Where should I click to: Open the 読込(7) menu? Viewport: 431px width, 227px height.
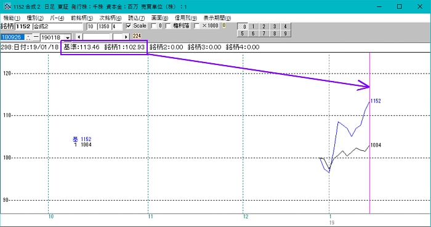pos(136,18)
